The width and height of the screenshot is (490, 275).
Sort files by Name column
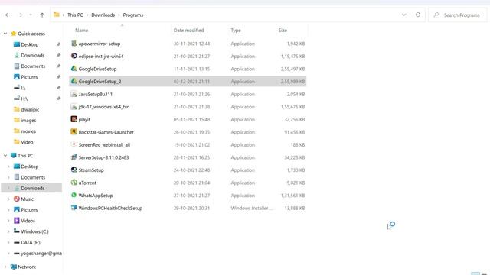81,31
